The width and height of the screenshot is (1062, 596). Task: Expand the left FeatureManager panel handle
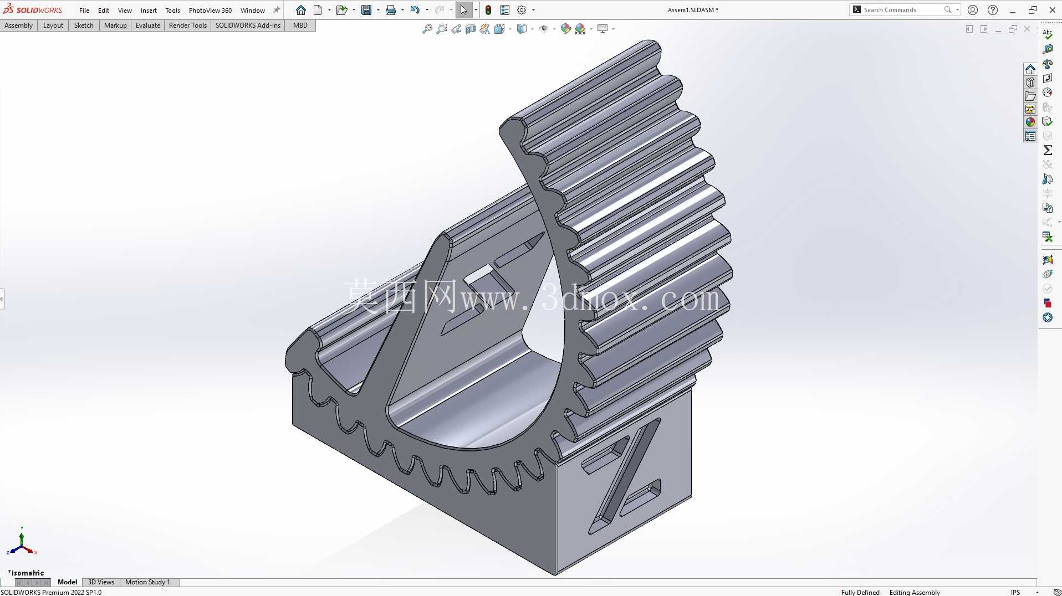pyautogui.click(x=2, y=299)
